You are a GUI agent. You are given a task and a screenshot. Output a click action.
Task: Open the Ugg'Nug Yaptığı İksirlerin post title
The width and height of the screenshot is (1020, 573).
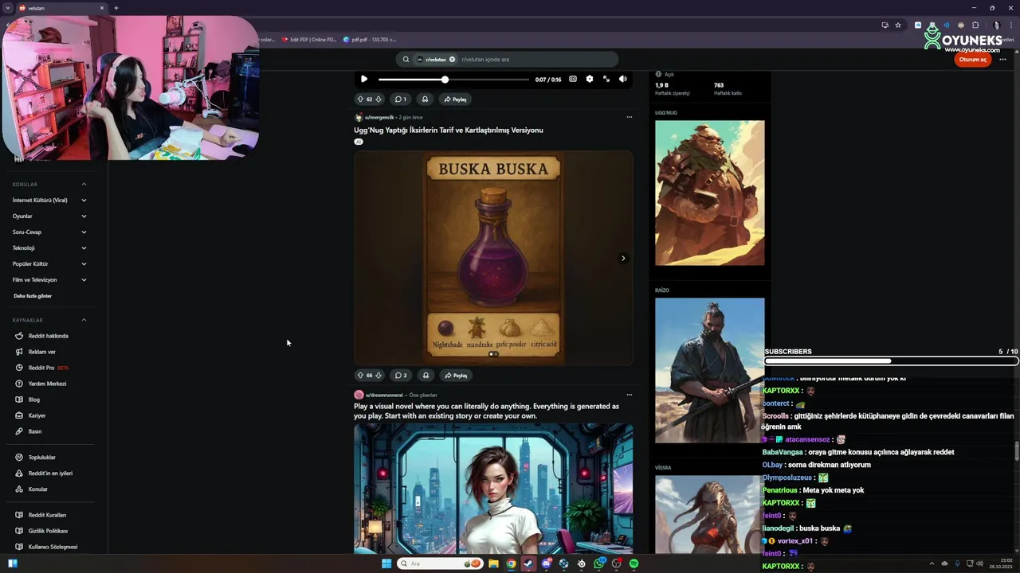tap(449, 130)
